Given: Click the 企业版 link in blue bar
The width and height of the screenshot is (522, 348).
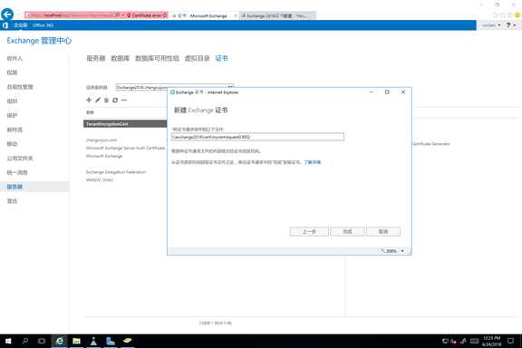Looking at the screenshot, I should [20, 25].
